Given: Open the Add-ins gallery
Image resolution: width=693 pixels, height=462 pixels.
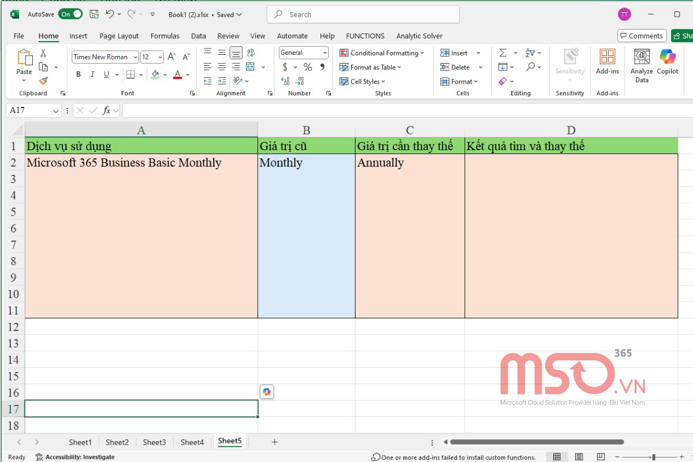Looking at the screenshot, I should click(608, 62).
